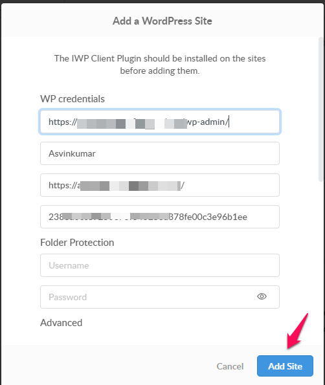Screen dimensions: 325x385
Task: Click the blurred domain in website URL field
Action: click(x=130, y=186)
